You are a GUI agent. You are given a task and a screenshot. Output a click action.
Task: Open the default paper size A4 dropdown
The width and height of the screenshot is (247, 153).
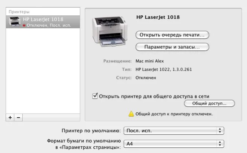(x=174, y=144)
